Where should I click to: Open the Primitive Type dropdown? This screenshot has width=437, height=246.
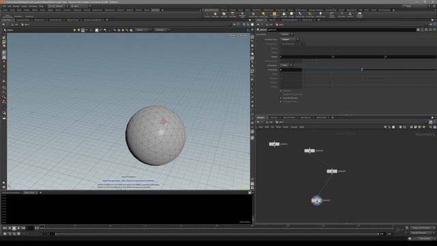(290, 40)
